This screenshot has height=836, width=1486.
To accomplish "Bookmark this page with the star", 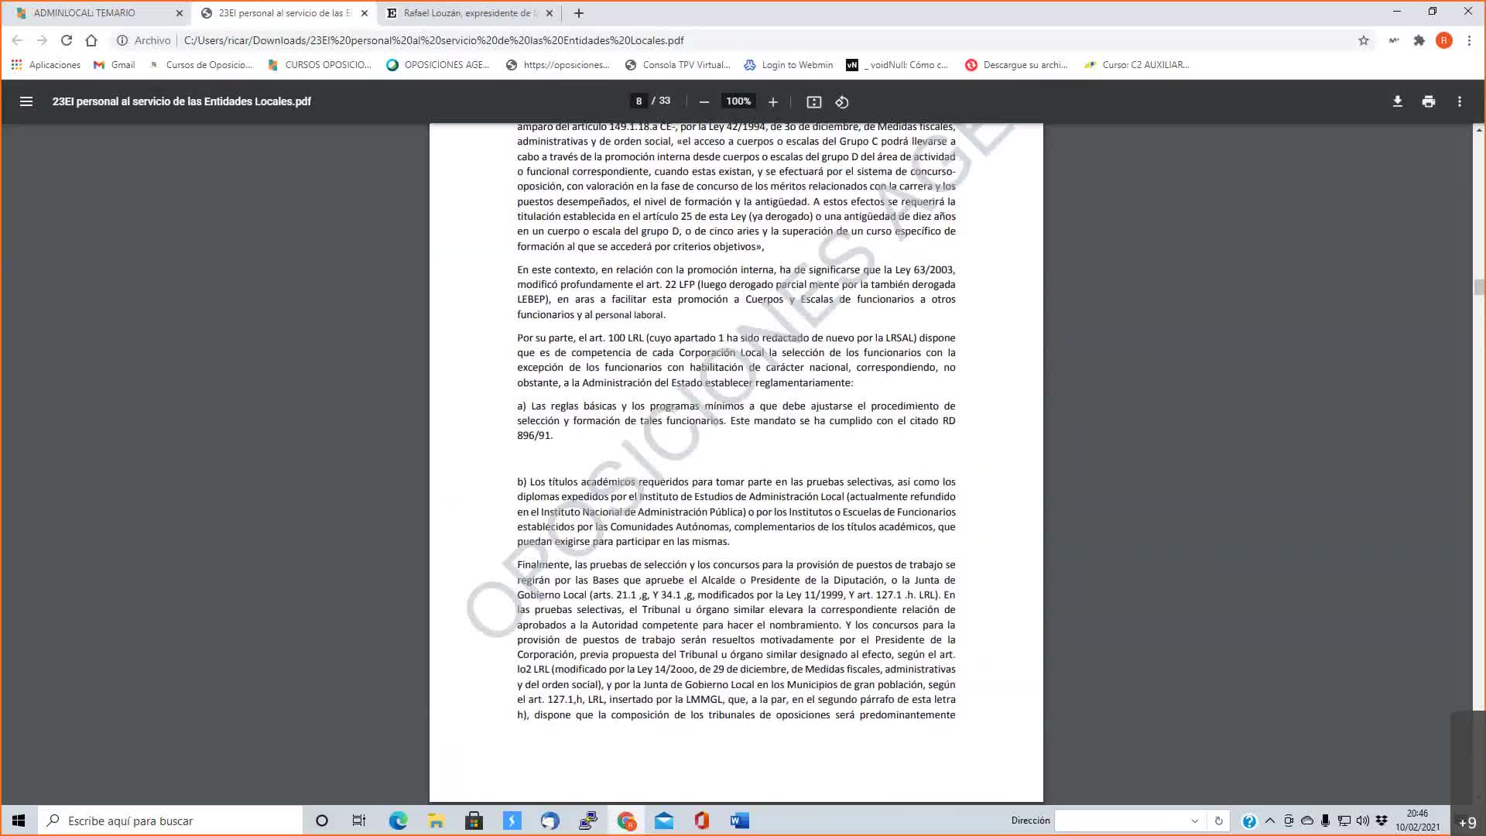I will pos(1364,40).
